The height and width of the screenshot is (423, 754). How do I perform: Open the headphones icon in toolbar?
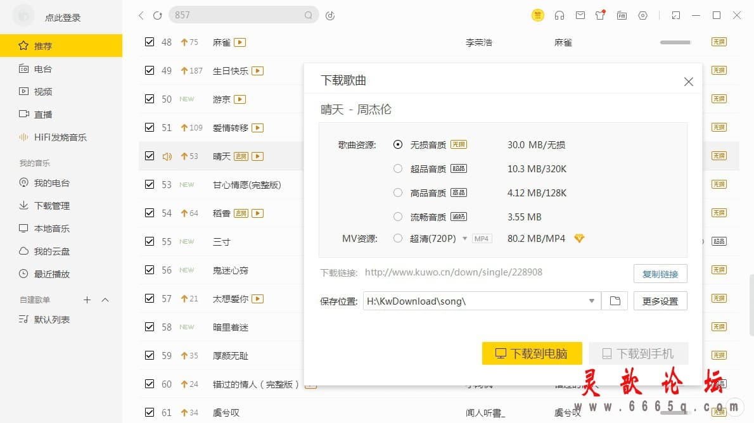[x=559, y=15]
